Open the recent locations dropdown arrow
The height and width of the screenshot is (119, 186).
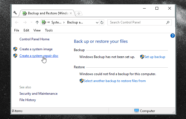point(31,22)
